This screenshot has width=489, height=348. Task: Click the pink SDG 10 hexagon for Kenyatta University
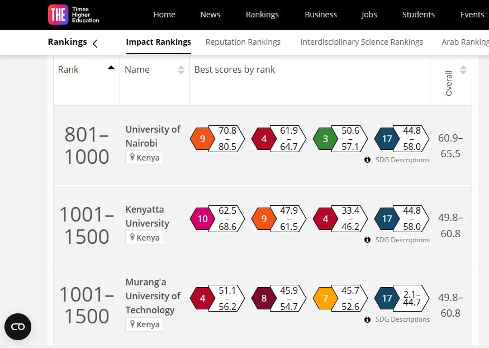pos(202,218)
